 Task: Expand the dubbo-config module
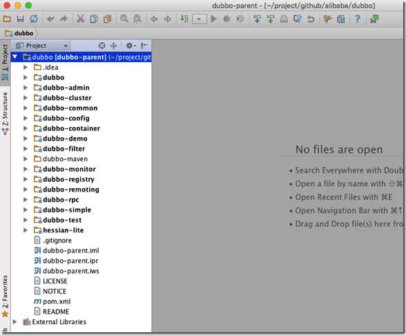26,118
